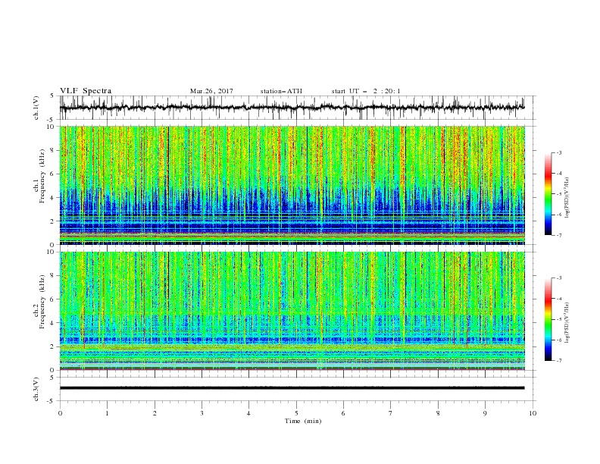This screenshot has height=464, width=600.
Task: Click the 8 minute tick on time axis
Action: 438,413
